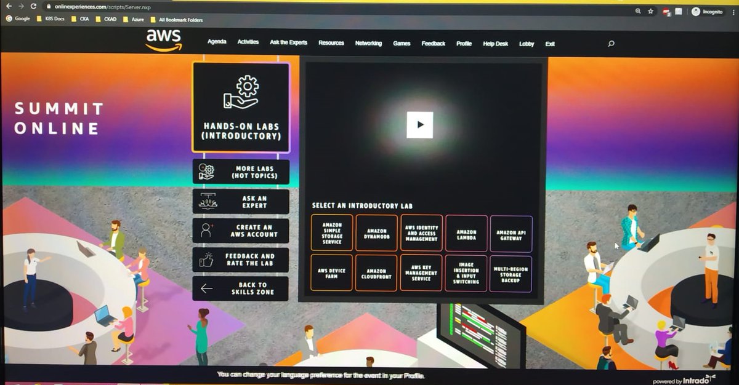Go Back to Skills Zone
The image size is (739, 385).
(x=241, y=288)
